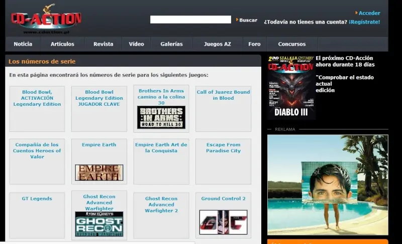Open Brothers In Arms camino a la colina link
This screenshot has height=244, width=402.
(161, 97)
